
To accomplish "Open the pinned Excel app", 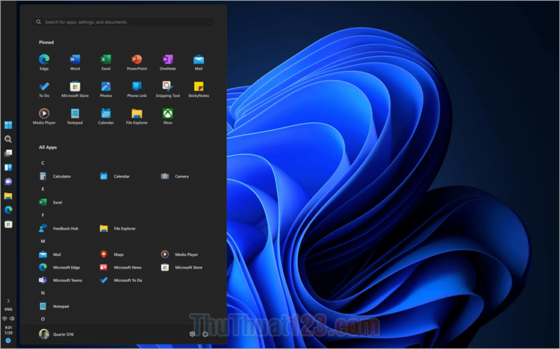I will click(106, 62).
